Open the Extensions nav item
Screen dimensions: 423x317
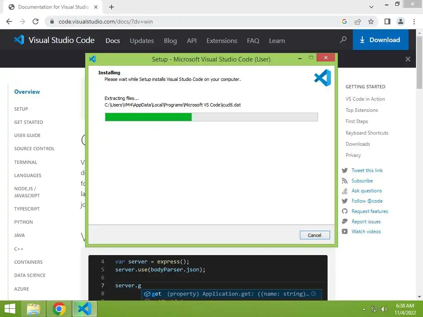tap(222, 41)
